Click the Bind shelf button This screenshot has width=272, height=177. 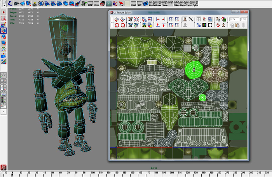[x=133, y=3]
